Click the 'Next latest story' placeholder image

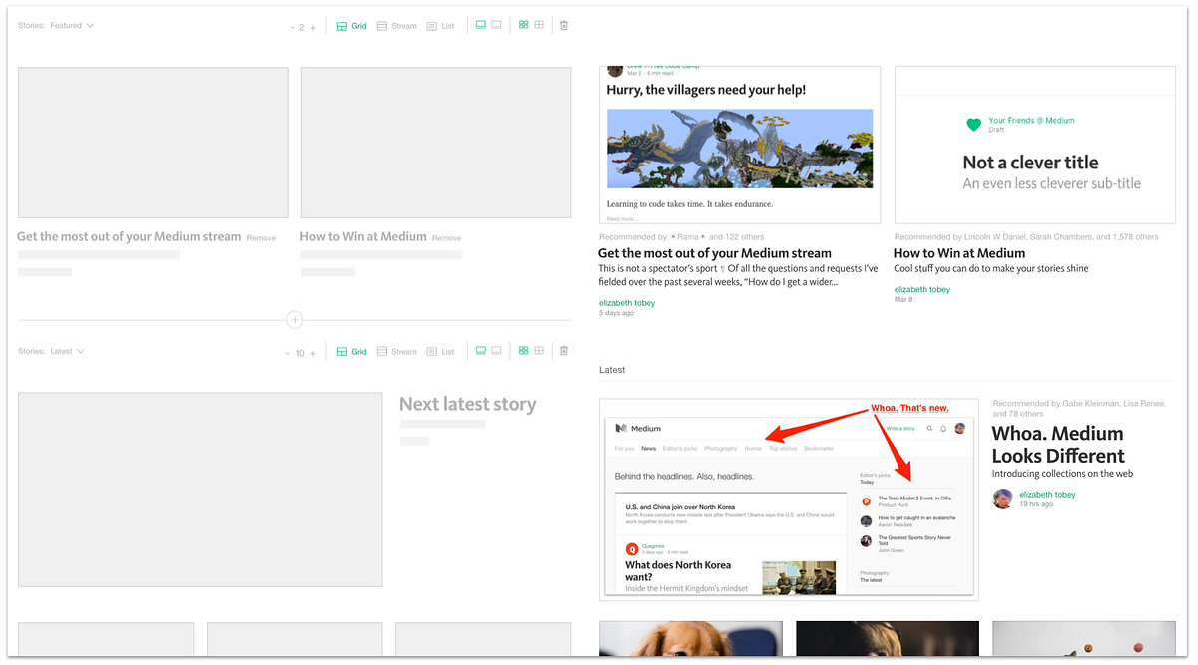click(200, 490)
